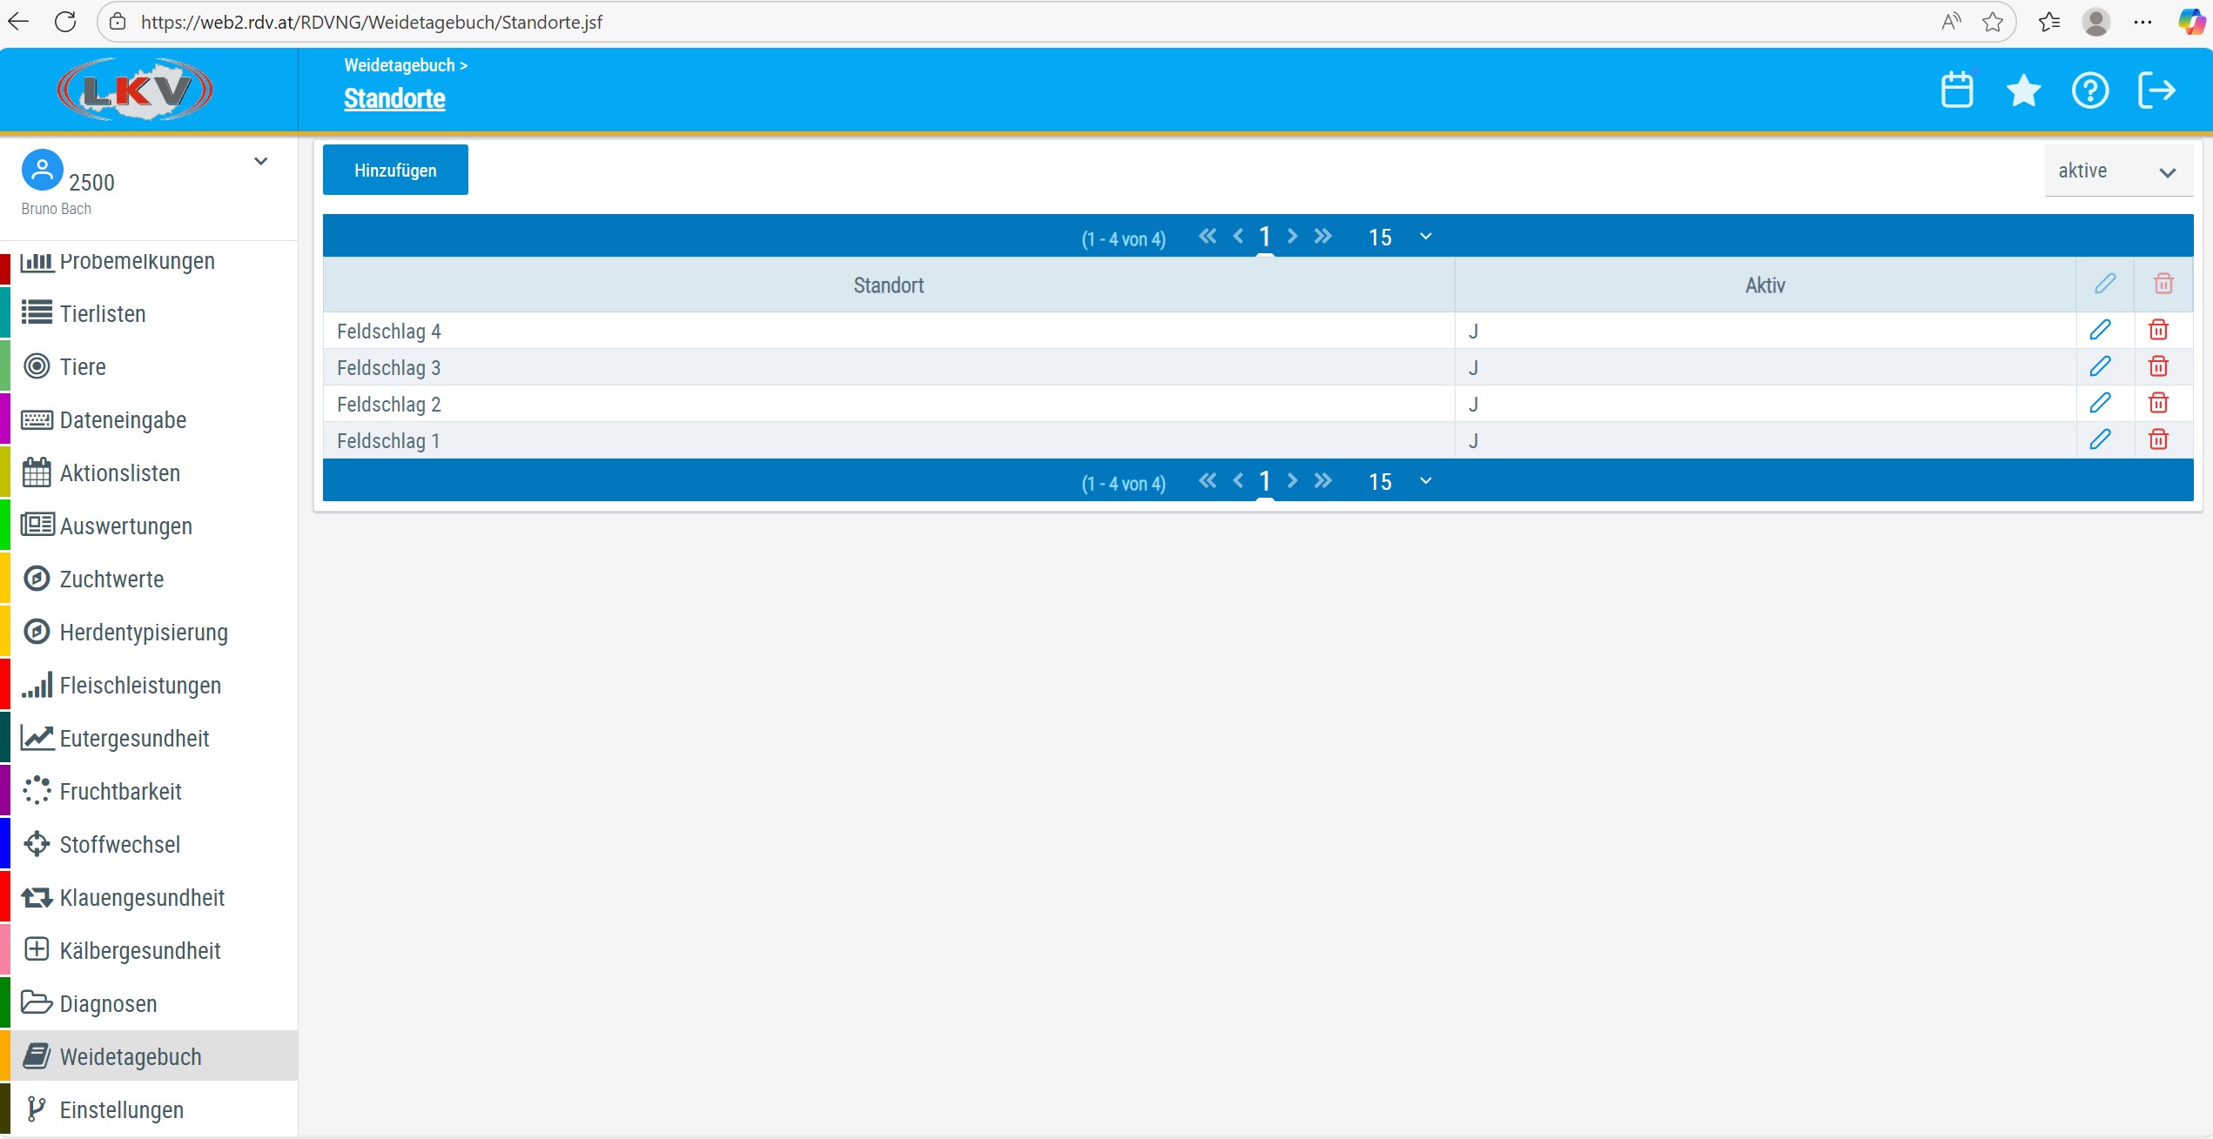This screenshot has height=1139, width=2213.
Task: Go to Klauengesundheit in the sidebar
Action: pos(142,898)
